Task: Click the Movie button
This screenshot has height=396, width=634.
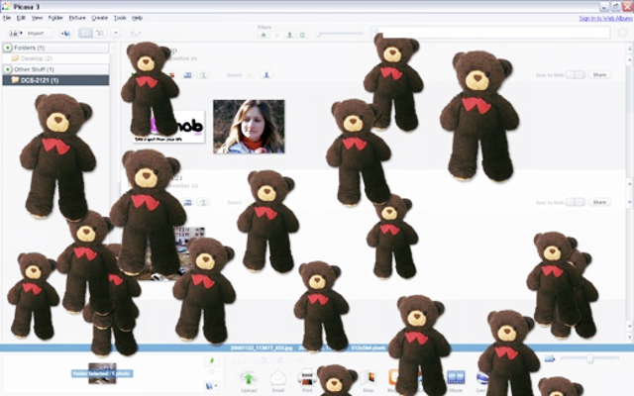Action: (456, 381)
